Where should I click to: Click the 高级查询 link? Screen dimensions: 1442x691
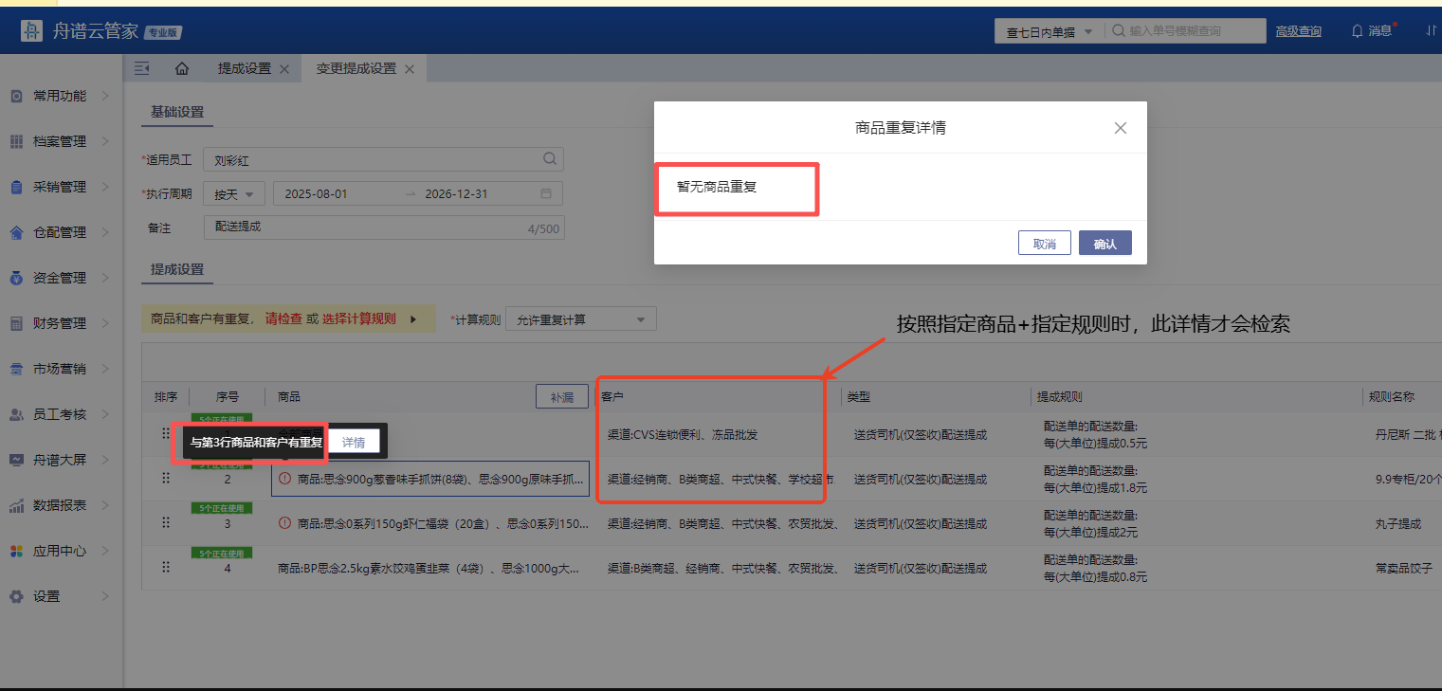click(x=1298, y=31)
